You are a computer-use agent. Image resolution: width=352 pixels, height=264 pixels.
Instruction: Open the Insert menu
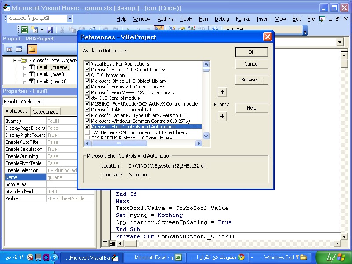pos(262,19)
